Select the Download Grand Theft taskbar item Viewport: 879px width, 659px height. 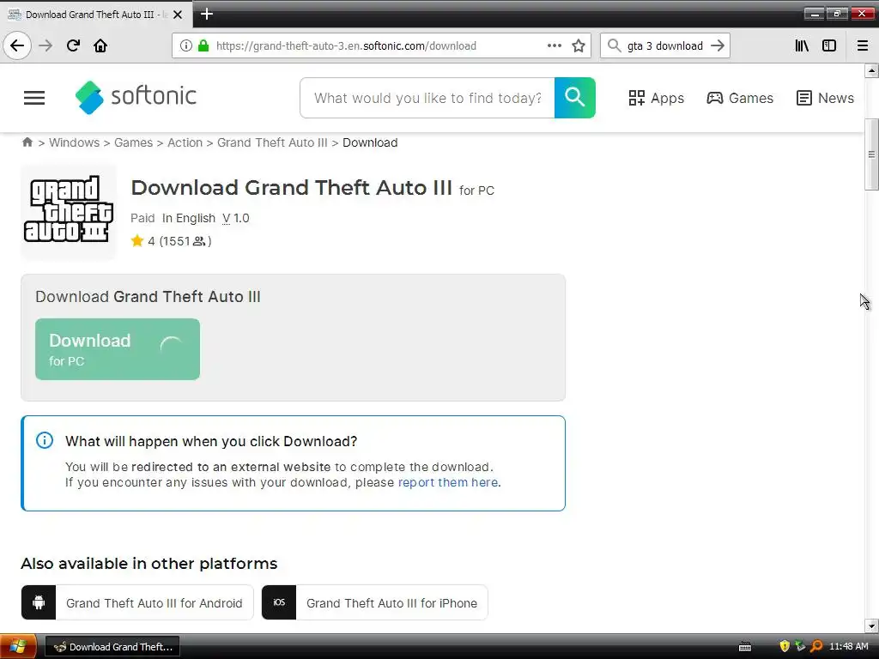point(112,647)
